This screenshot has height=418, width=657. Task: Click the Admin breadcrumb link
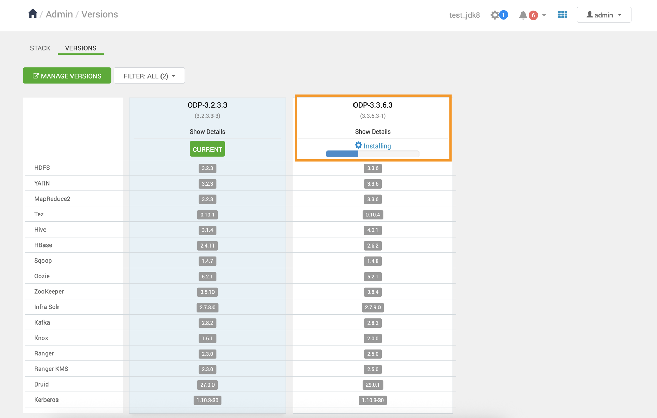(59, 14)
